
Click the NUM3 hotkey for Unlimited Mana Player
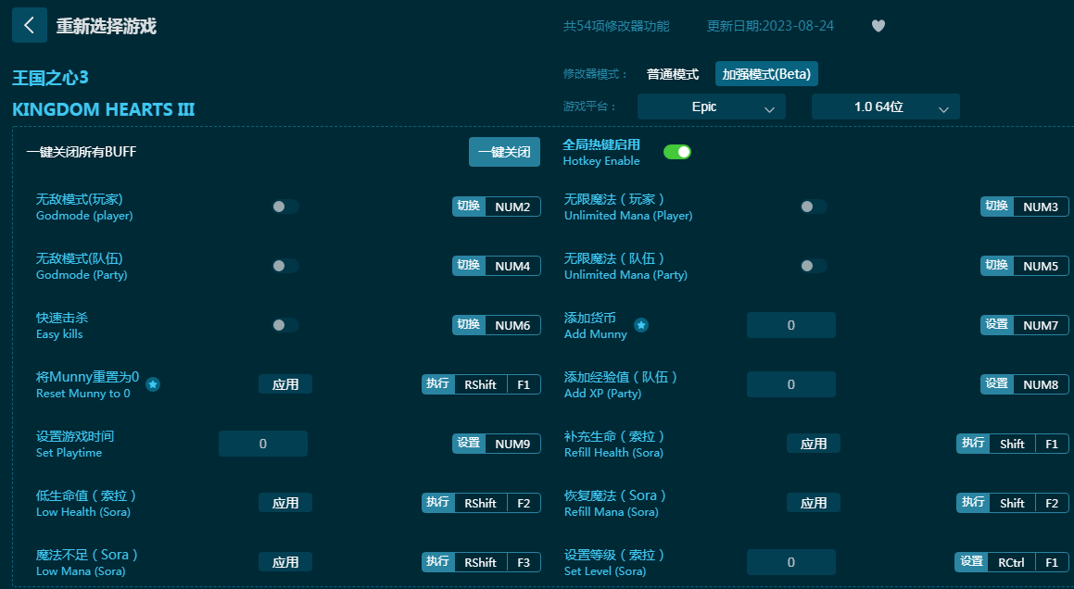(x=1024, y=207)
